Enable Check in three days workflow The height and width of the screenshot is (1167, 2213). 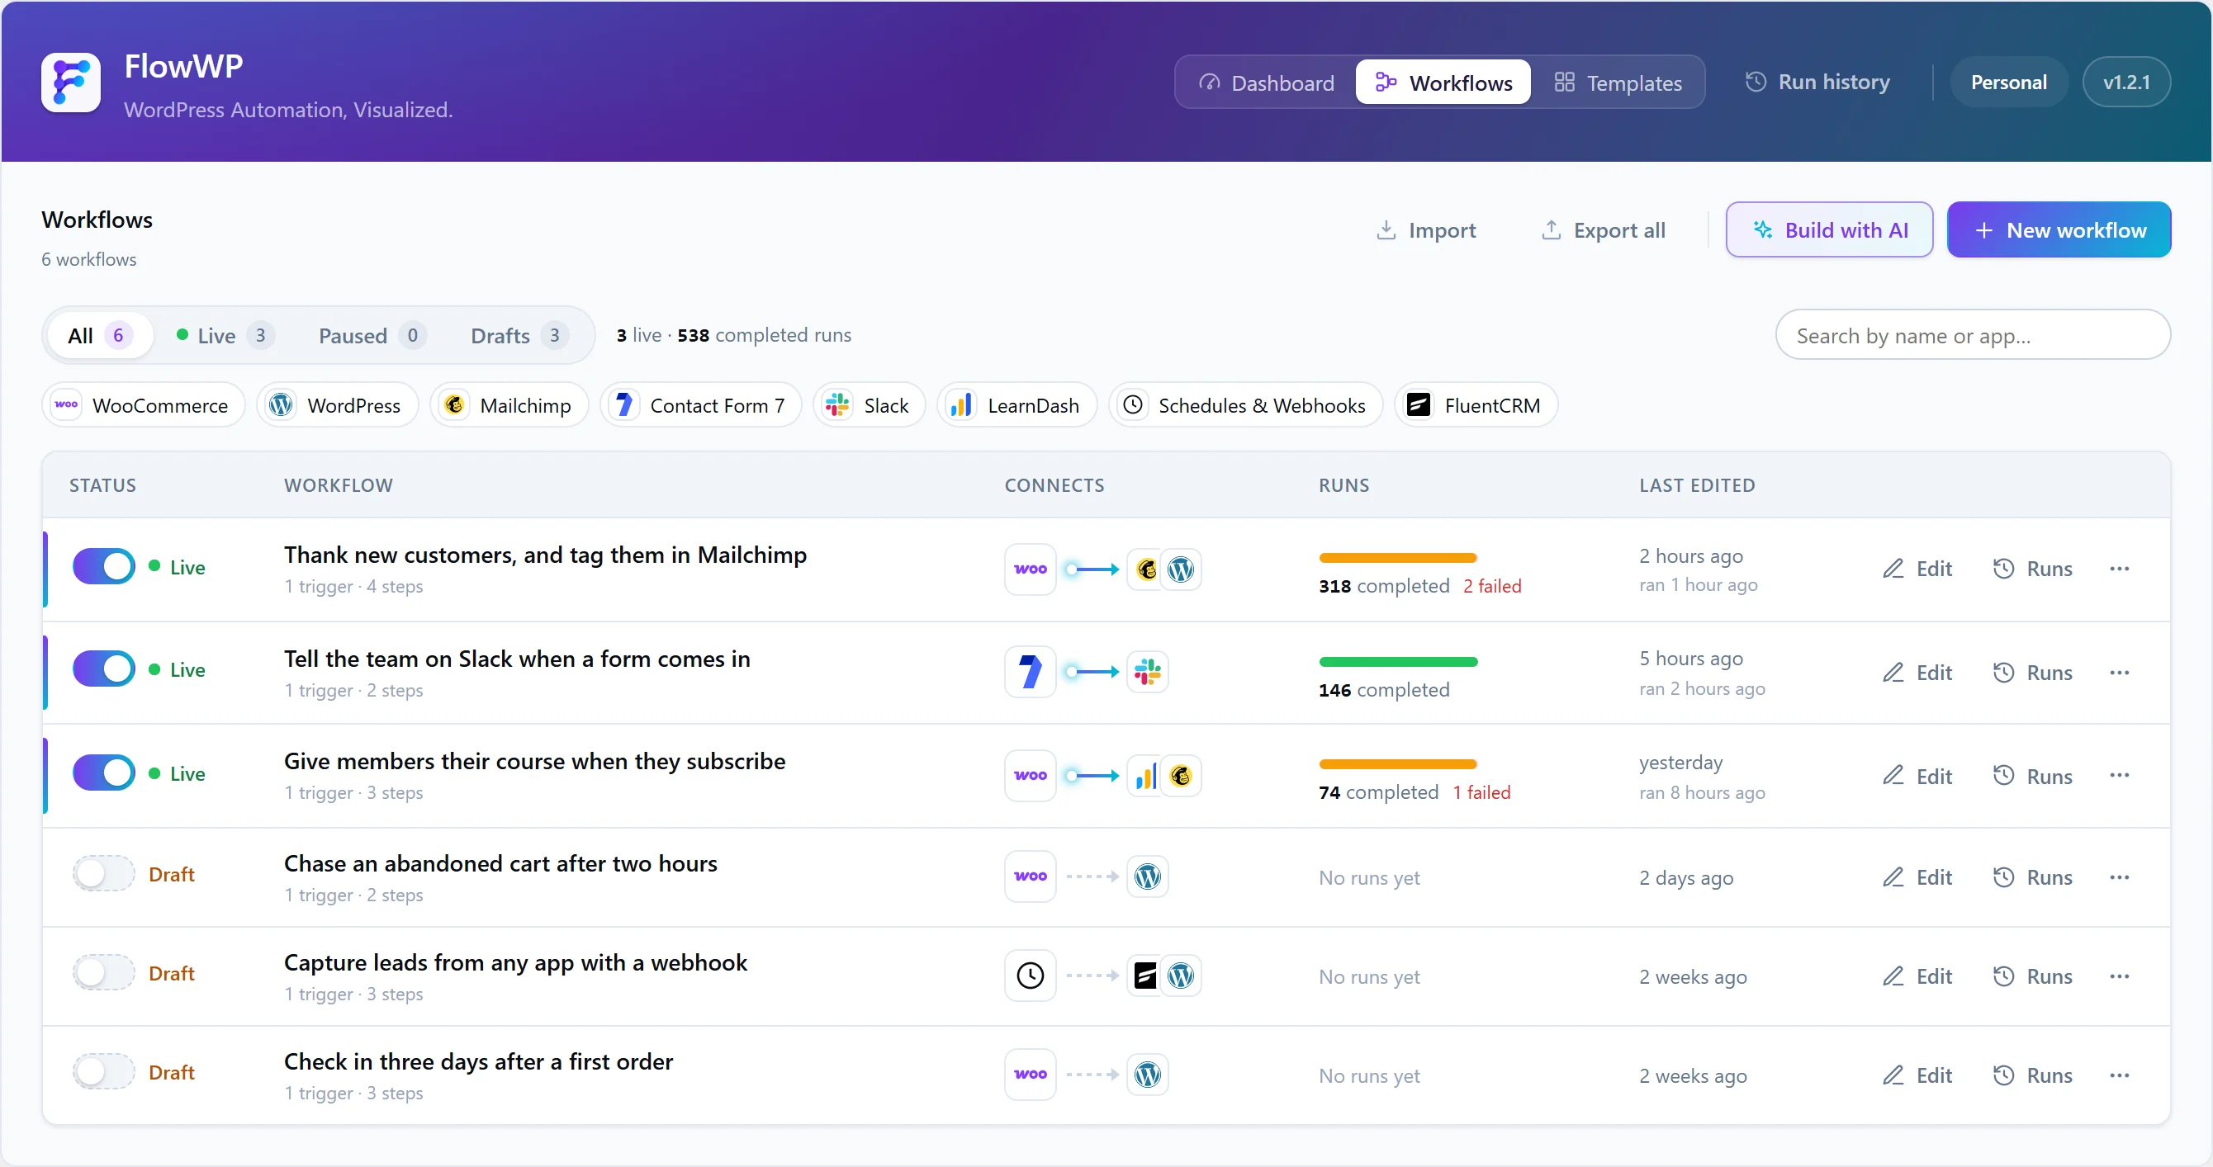[x=104, y=1072]
